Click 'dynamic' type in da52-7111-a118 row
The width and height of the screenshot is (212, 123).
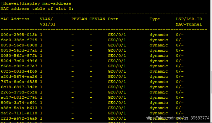pos(159,113)
